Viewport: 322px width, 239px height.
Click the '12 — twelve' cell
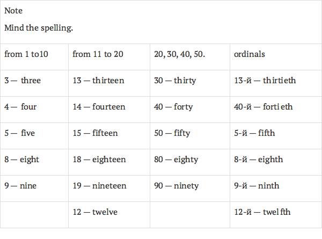click(x=95, y=212)
